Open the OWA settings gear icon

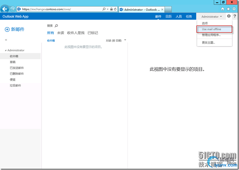point(229,16)
